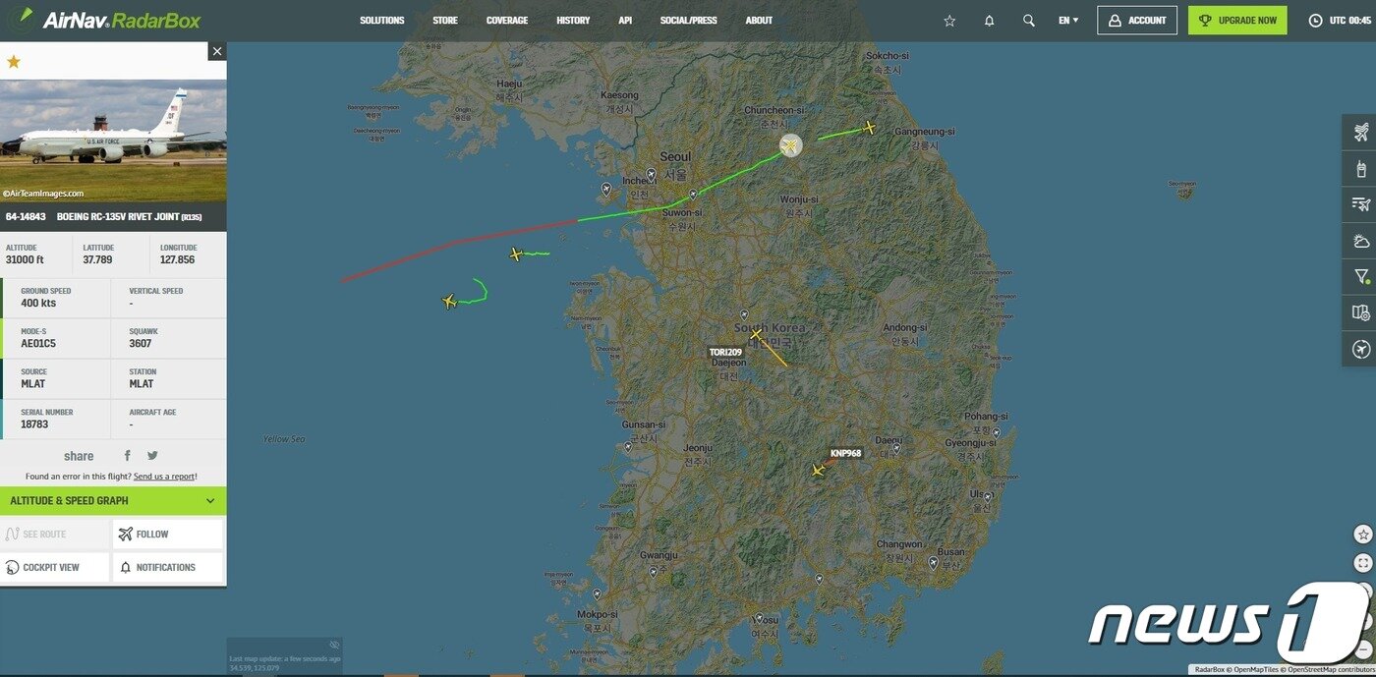
Task: Open the filter funnel icon
Action: 1360,277
